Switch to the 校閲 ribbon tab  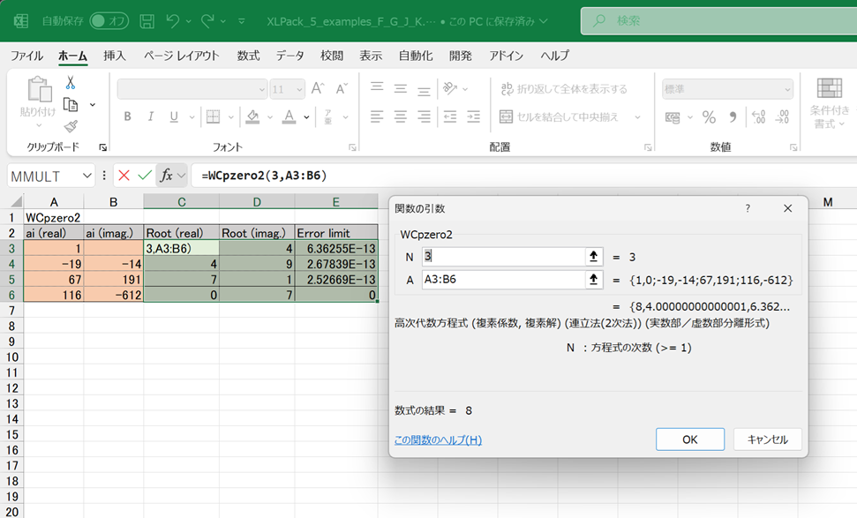(x=332, y=56)
